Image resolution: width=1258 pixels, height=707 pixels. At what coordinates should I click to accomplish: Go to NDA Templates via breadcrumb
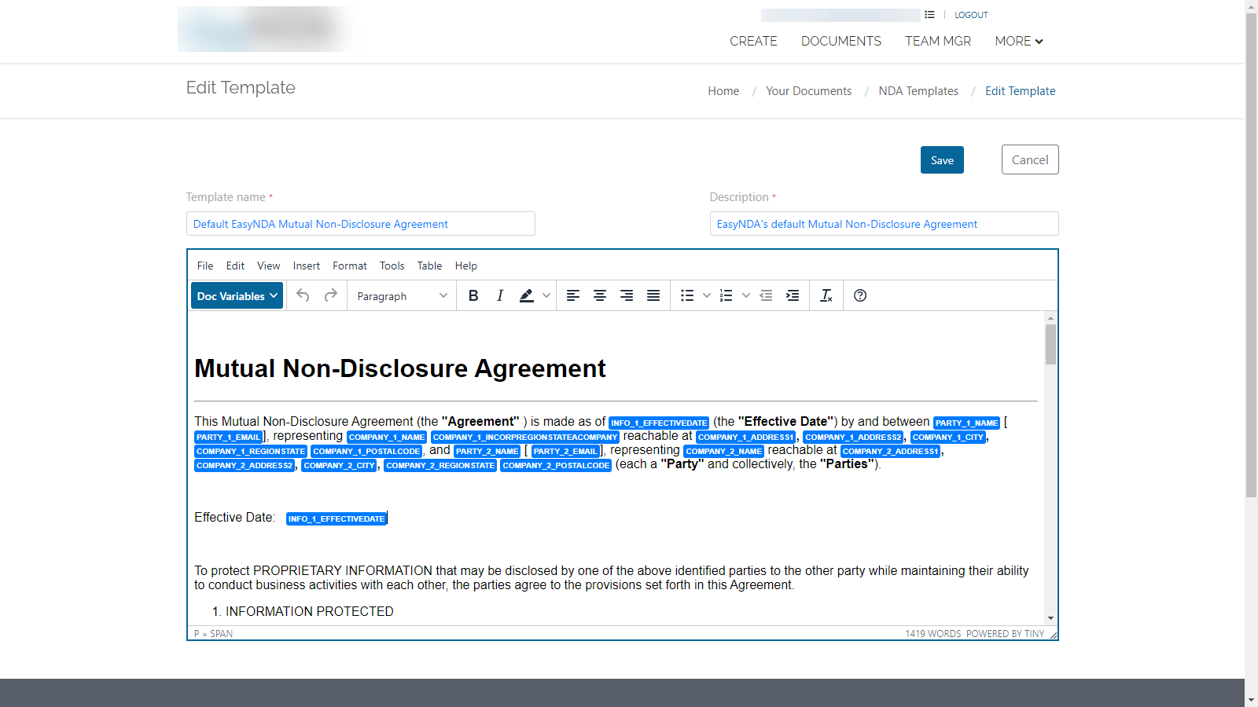click(x=918, y=90)
